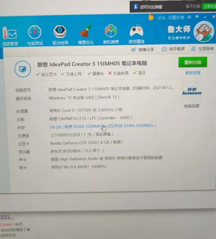The height and width of the screenshot is (239, 216).
Task: Click the 鲁大师 mascot avatar
Action: (x=204, y=32)
